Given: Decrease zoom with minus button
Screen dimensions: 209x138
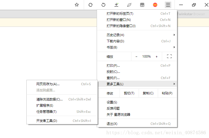Looking at the screenshot, I should pyautogui.click(x=136, y=57).
